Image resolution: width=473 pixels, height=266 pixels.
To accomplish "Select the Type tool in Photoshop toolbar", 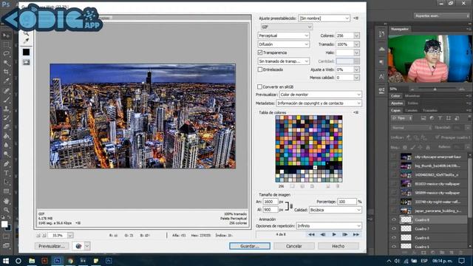I will click(6, 173).
